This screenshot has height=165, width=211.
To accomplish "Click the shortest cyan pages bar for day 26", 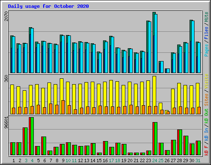I will [x=168, y=71].
